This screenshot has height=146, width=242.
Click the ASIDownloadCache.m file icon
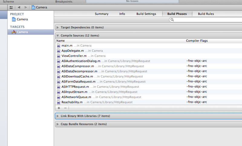pyautogui.click(x=58, y=76)
